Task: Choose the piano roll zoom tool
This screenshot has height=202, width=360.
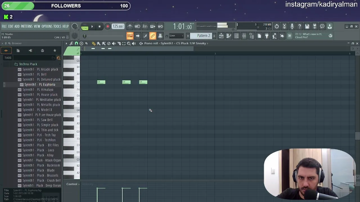Action: click(129, 43)
